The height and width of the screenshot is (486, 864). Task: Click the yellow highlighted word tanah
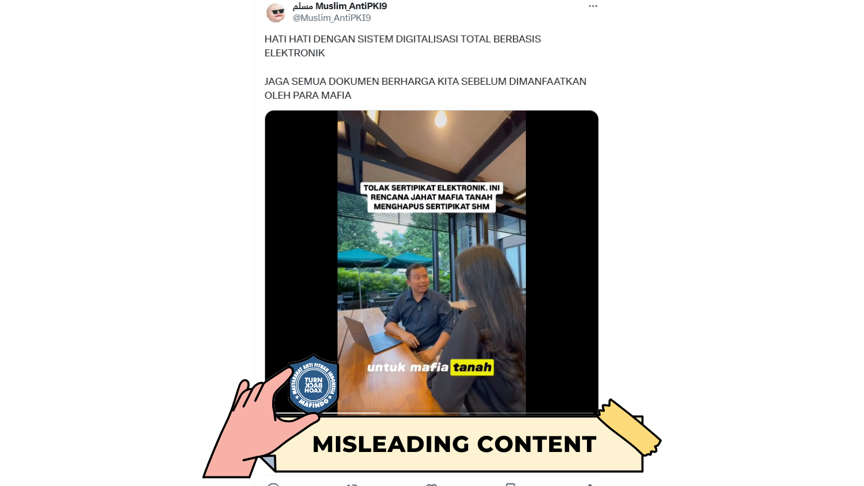[472, 367]
